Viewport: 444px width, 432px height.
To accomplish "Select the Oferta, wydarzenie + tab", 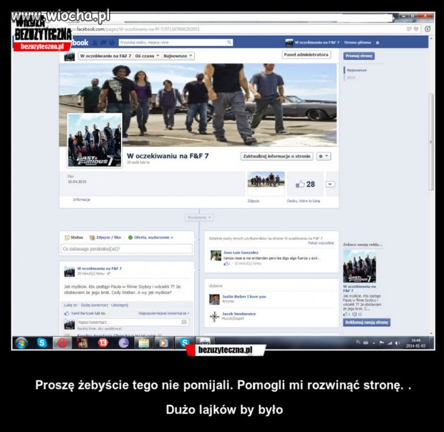I will pos(150,238).
